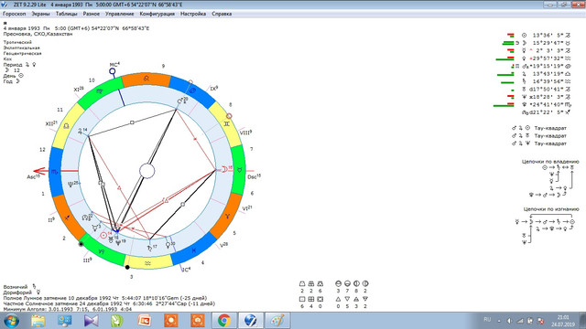Screen dimensions: 586x329
Task: Select the orange Leo sign segment
Action: coord(146,79)
